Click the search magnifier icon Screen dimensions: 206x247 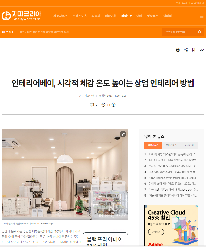click(200, 32)
